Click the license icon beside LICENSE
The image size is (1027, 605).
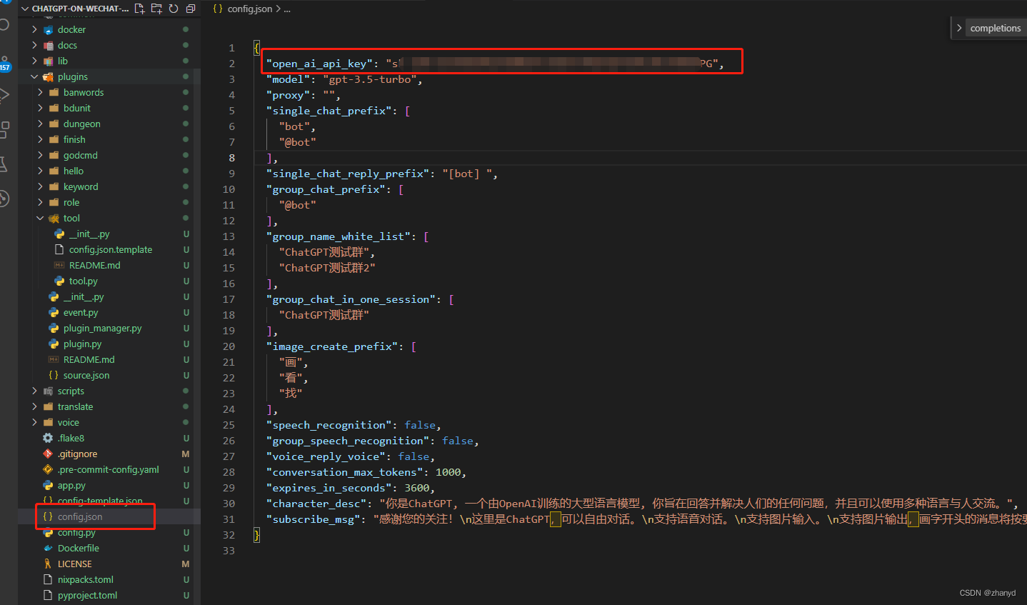click(x=48, y=564)
